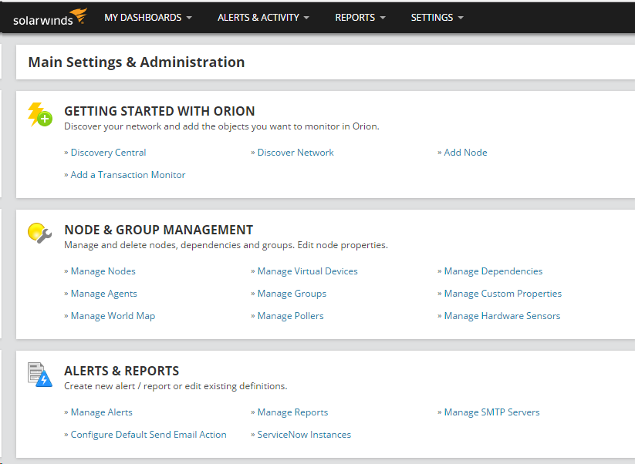Open Manage Custom Properties
This screenshot has width=635, height=464.
click(503, 294)
